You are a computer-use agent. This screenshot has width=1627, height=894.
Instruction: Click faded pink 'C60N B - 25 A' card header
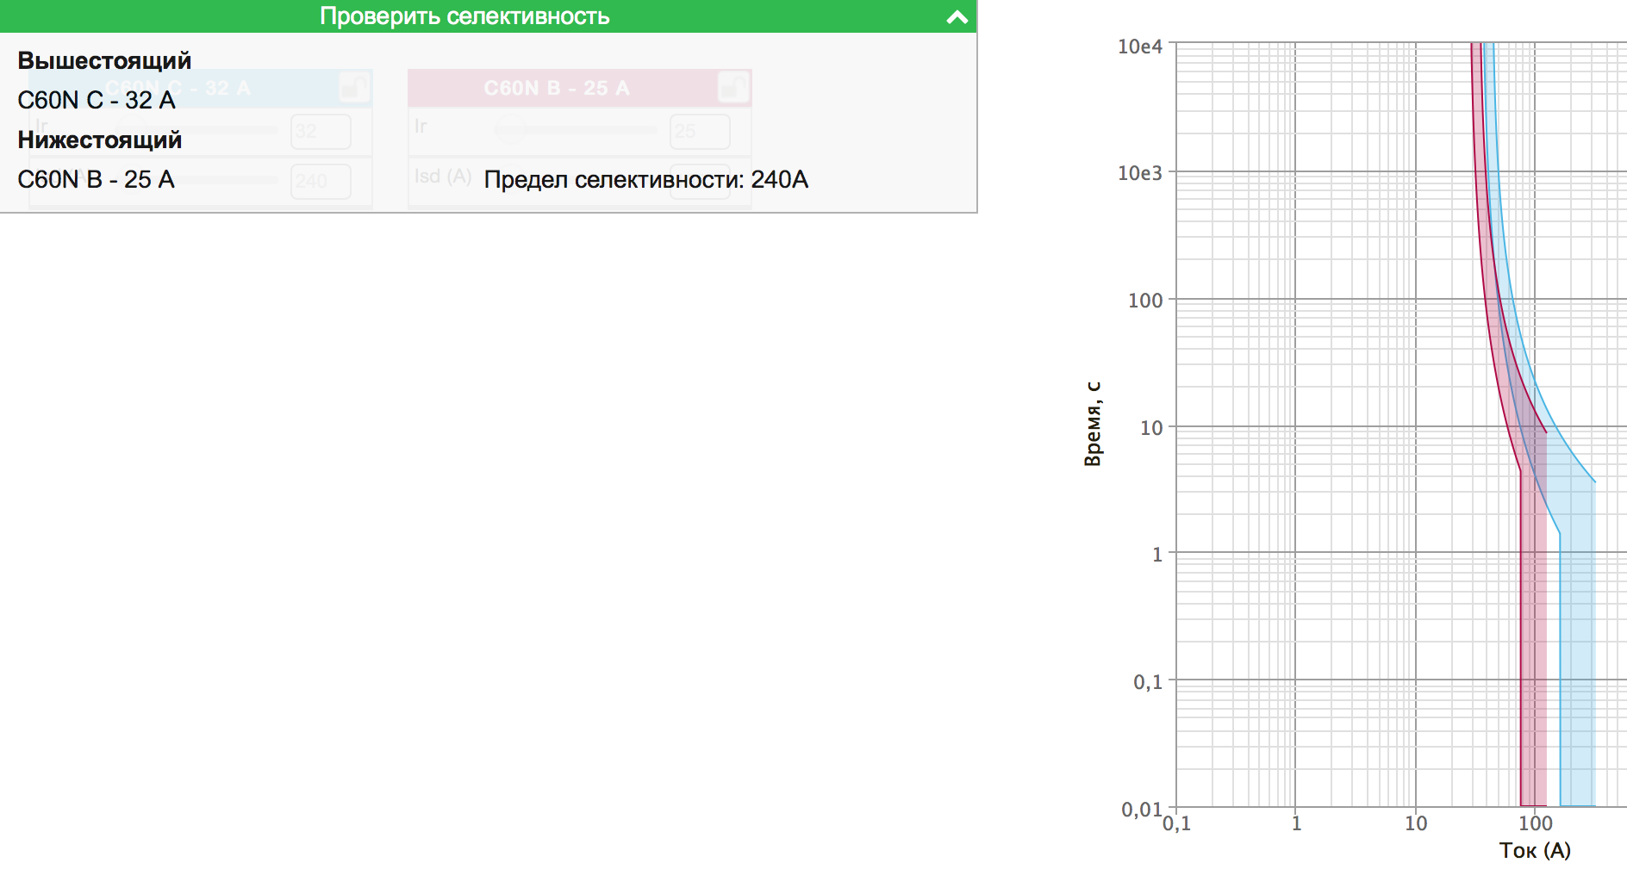[x=579, y=88]
